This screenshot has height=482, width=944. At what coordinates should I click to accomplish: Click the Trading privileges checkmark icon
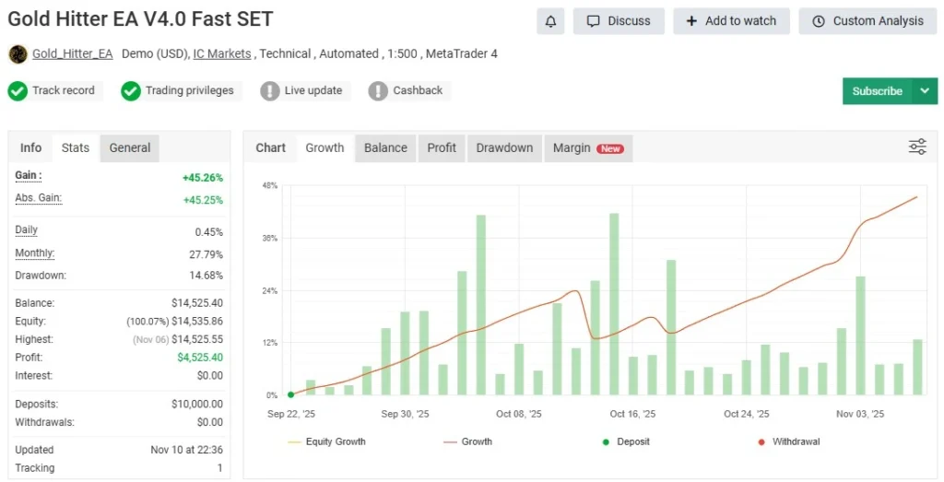click(131, 91)
